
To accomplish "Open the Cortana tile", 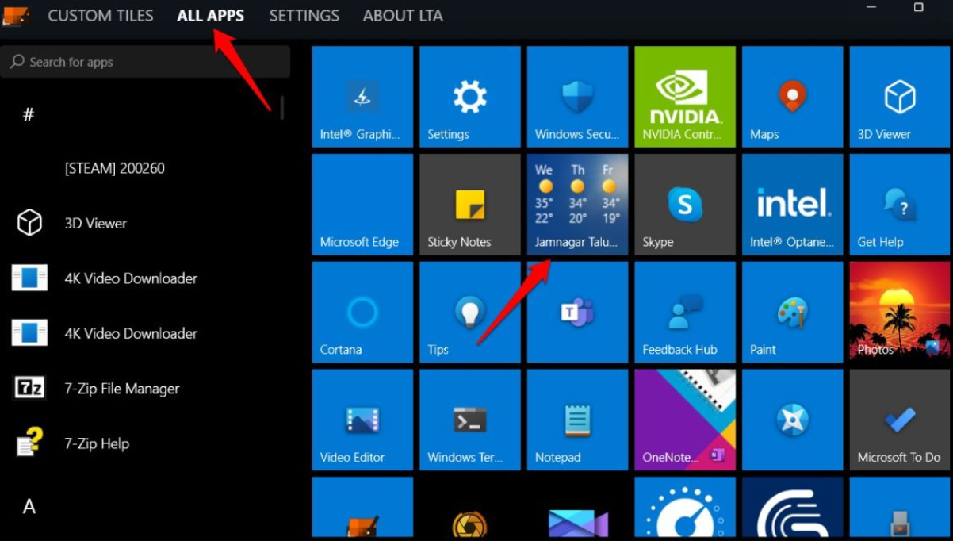I will pyautogui.click(x=362, y=313).
